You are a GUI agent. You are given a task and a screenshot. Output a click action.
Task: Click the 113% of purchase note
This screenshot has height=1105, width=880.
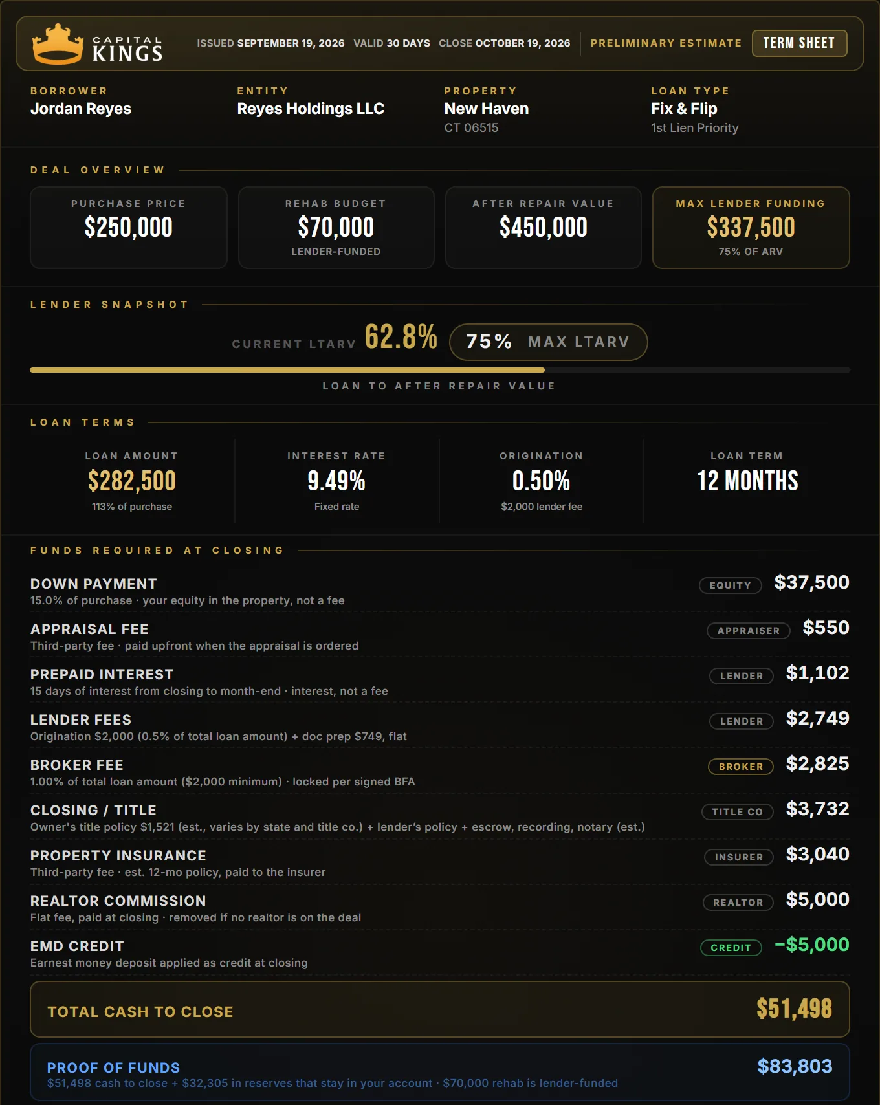pos(132,507)
